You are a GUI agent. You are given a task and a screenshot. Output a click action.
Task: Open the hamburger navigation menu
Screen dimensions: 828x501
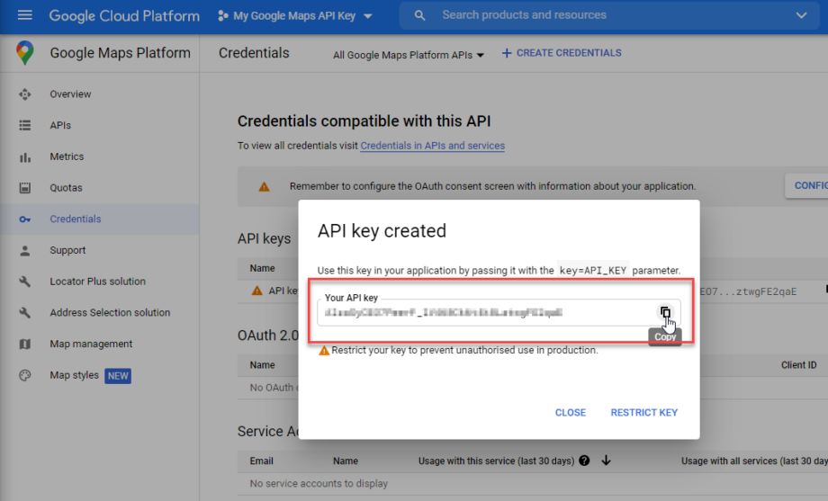click(x=24, y=15)
